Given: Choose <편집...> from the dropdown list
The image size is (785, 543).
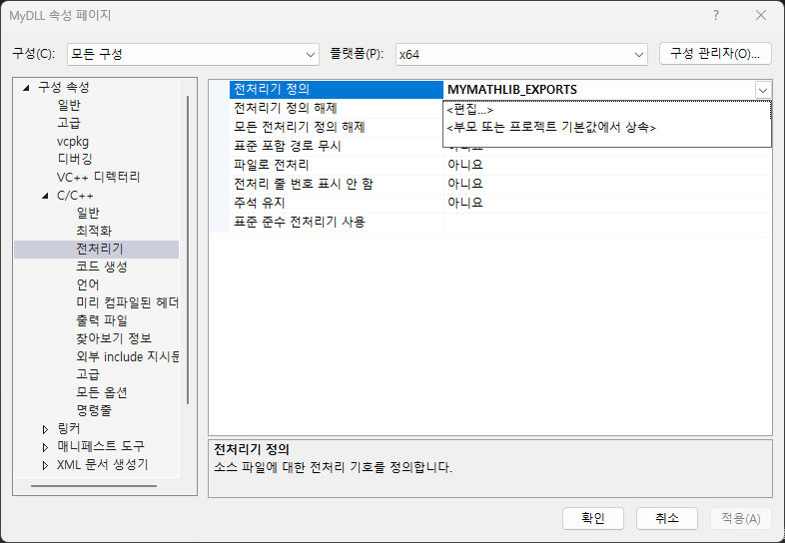Looking at the screenshot, I should tap(470, 110).
